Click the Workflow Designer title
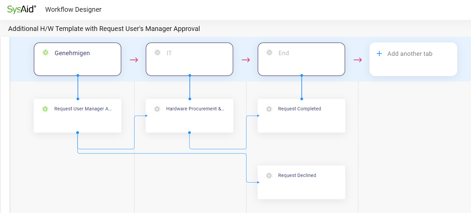Viewport: 471px width, 213px height. coord(73,9)
